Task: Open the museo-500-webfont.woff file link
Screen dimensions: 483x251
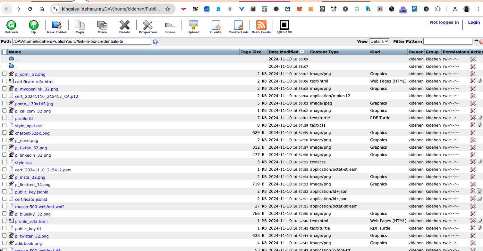Action: (x=39, y=207)
